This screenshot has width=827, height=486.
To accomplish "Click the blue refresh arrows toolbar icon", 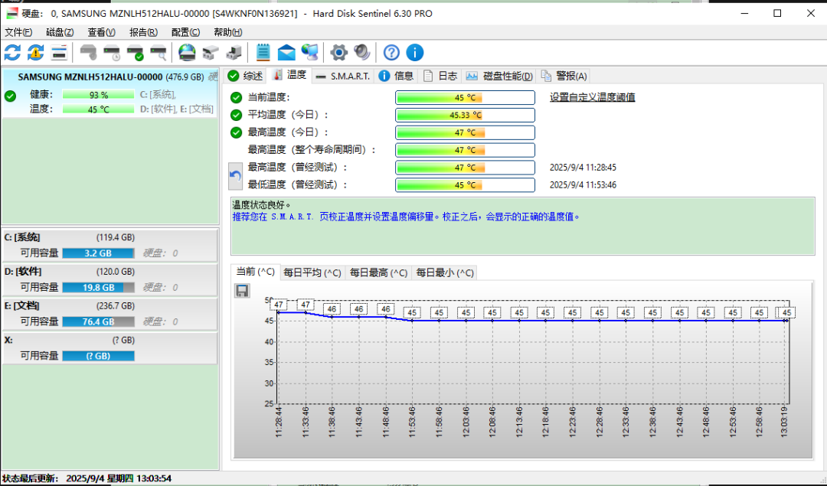I will pos(13,53).
